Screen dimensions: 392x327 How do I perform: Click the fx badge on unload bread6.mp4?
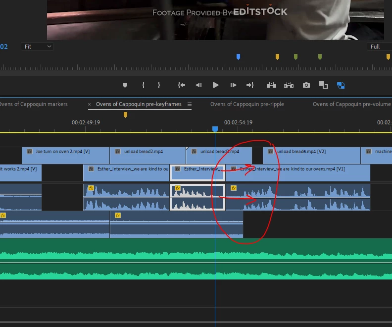click(271, 152)
